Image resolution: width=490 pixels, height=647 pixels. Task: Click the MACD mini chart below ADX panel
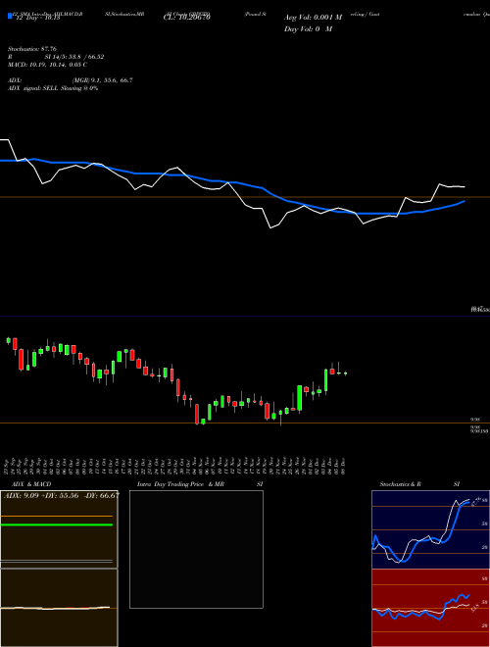(x=59, y=608)
